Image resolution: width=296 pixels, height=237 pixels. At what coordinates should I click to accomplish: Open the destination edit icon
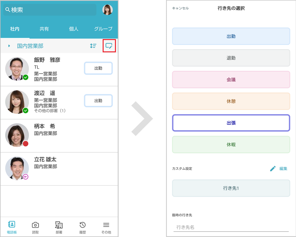pos(109,46)
